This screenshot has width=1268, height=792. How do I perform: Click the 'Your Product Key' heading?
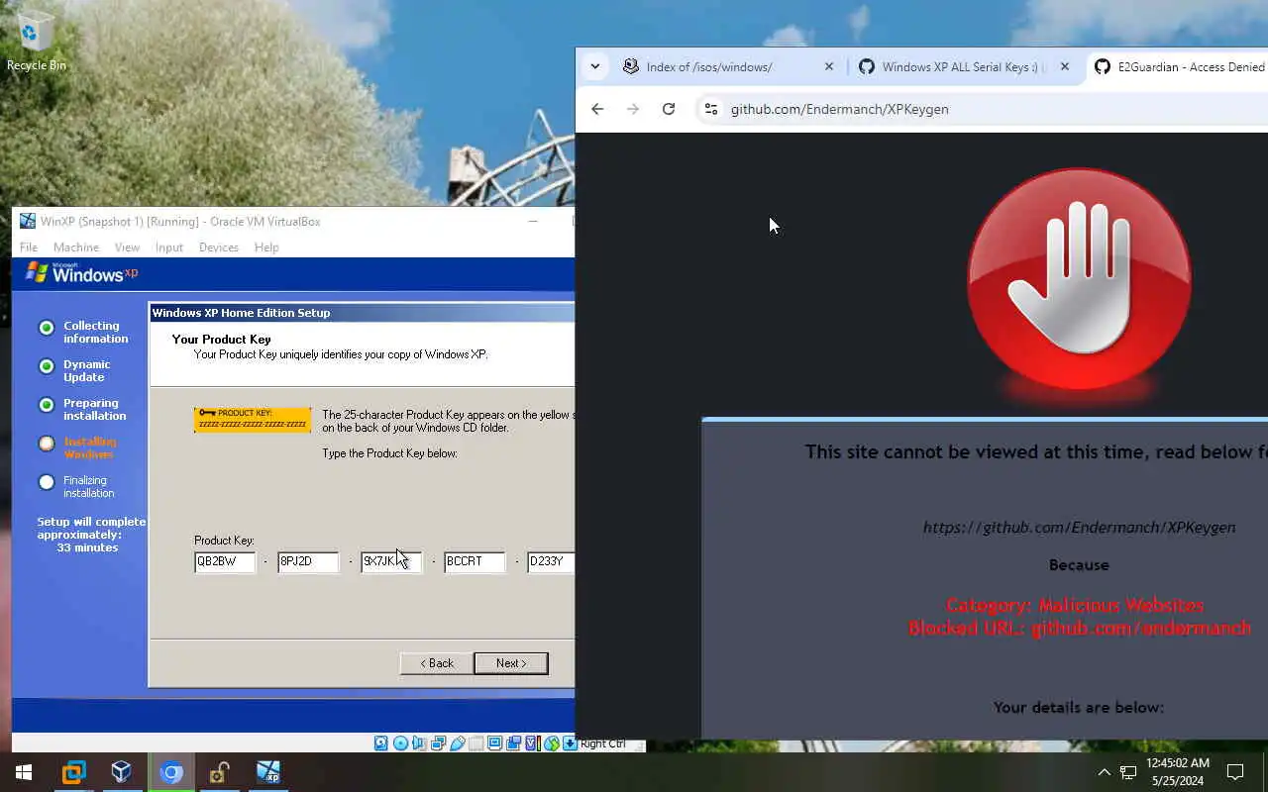[x=221, y=340]
